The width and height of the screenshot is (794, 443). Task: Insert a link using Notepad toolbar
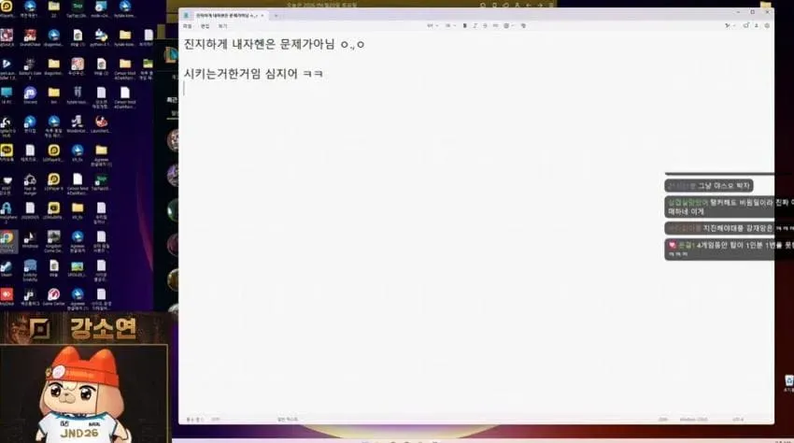(x=495, y=25)
